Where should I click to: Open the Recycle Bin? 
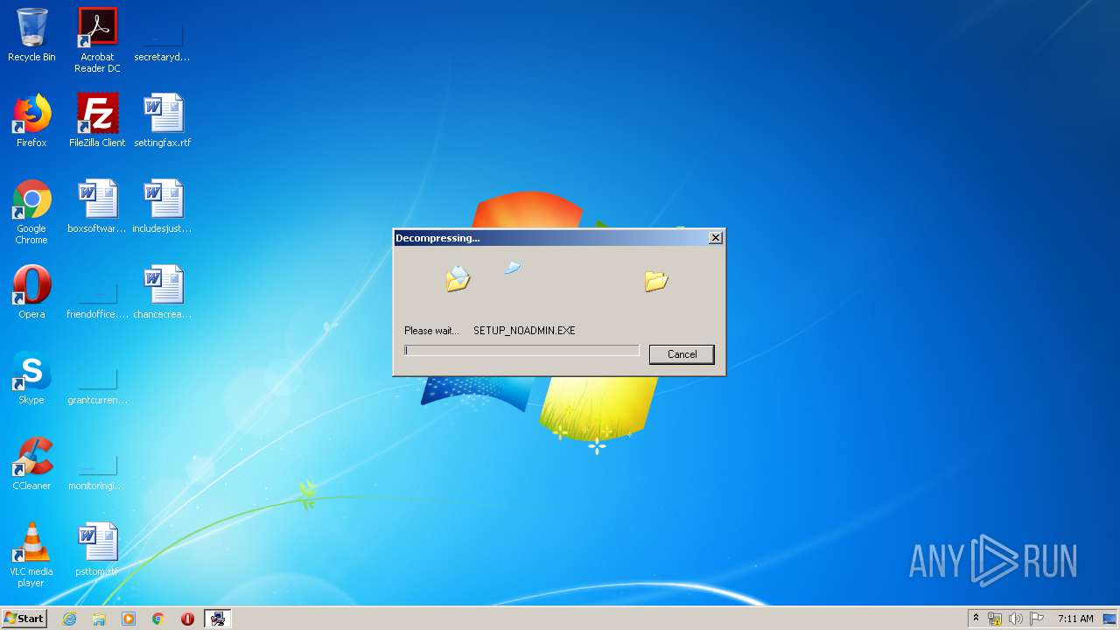(31, 35)
